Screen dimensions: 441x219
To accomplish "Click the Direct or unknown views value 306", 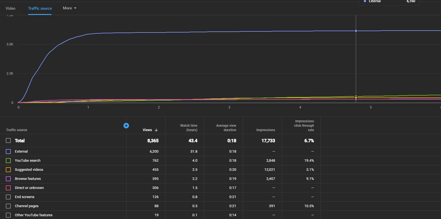I will pos(155,188).
